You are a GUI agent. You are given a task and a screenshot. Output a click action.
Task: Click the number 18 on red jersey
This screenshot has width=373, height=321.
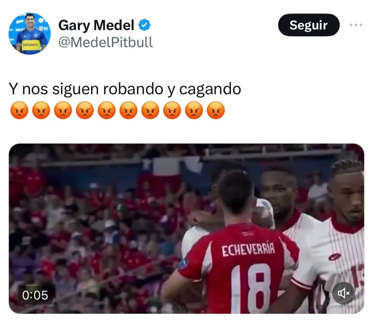pos(251,288)
